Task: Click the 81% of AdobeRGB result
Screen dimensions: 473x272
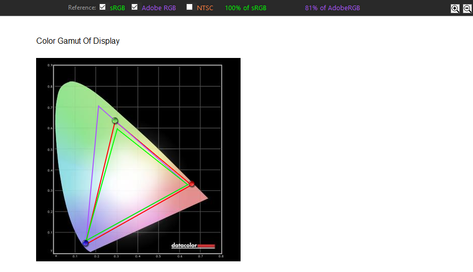Action: (332, 8)
